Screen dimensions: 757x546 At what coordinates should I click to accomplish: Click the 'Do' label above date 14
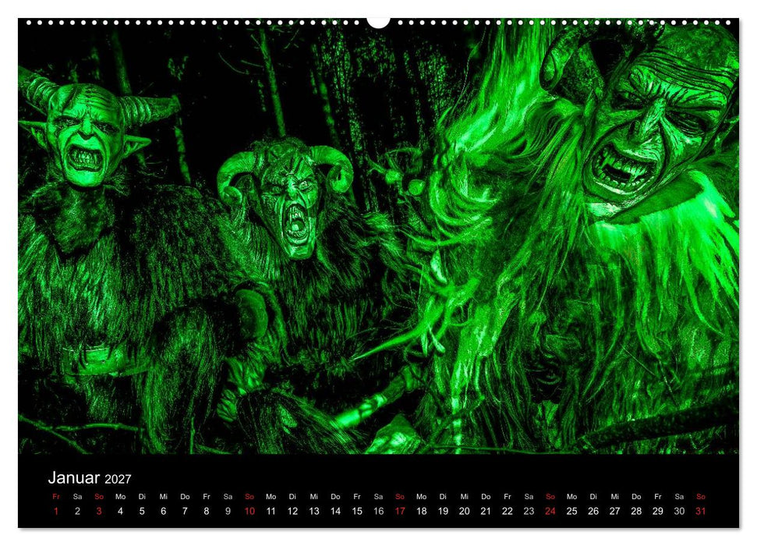(335, 497)
